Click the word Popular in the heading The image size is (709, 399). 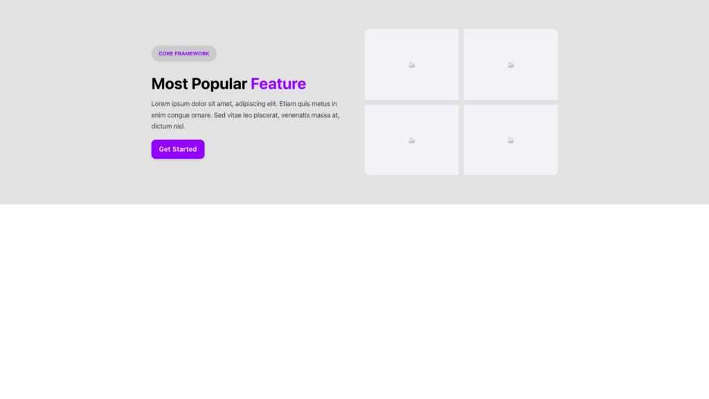[x=219, y=84]
